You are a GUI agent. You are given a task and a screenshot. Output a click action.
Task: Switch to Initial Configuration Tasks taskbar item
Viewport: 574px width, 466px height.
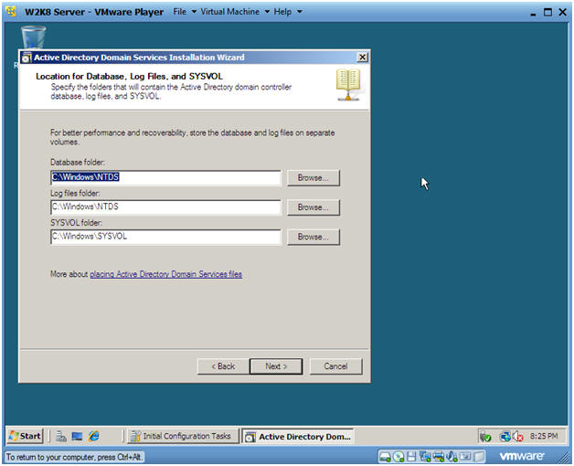click(183, 436)
